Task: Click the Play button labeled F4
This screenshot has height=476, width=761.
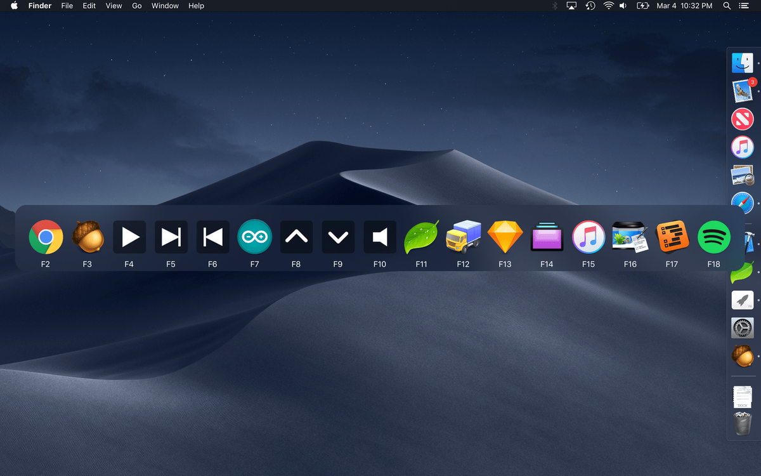Action: [x=129, y=237]
